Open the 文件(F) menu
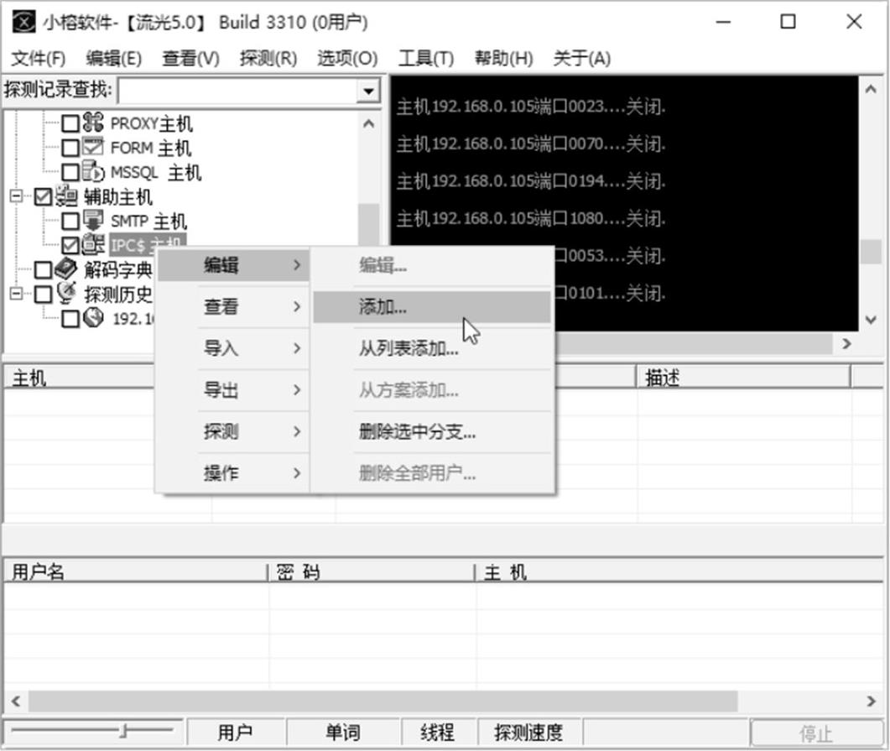This screenshot has width=890, height=751. pos(38,58)
